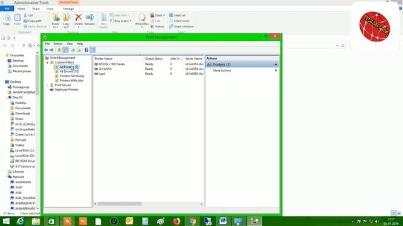This screenshot has height=226, width=403.
Task: Open the File tab in Administrative Tools window
Action: pos(7,9)
